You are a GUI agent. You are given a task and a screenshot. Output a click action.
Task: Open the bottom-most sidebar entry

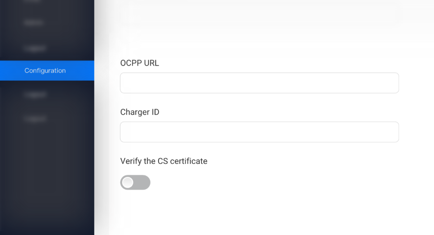(35, 119)
